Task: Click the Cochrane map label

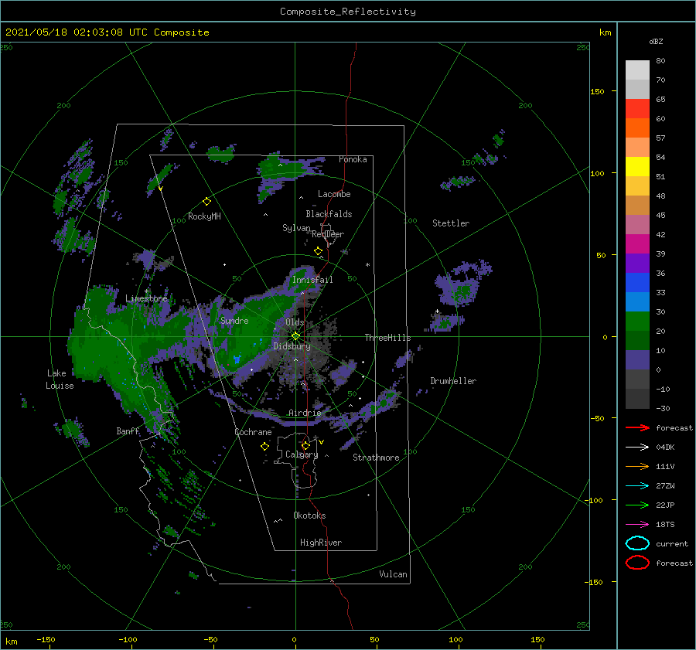Action: pos(253,432)
